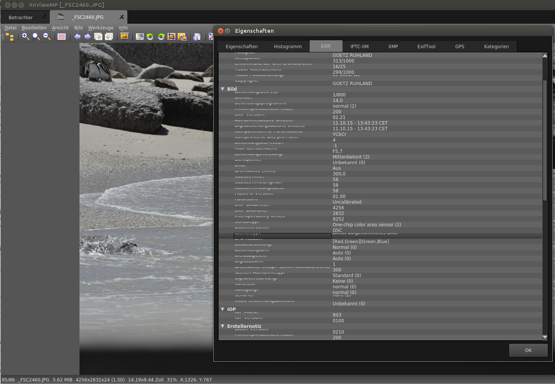
Task: Click the EXIF list scroll-down arrow
Action: 544,337
